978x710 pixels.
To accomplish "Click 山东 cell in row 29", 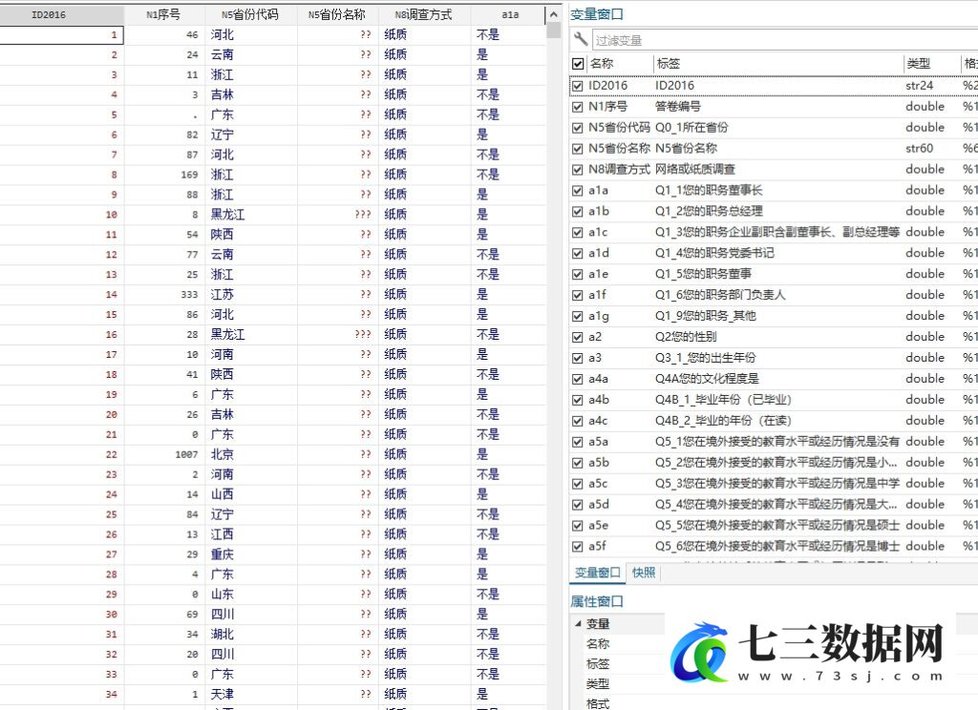I will [251, 595].
